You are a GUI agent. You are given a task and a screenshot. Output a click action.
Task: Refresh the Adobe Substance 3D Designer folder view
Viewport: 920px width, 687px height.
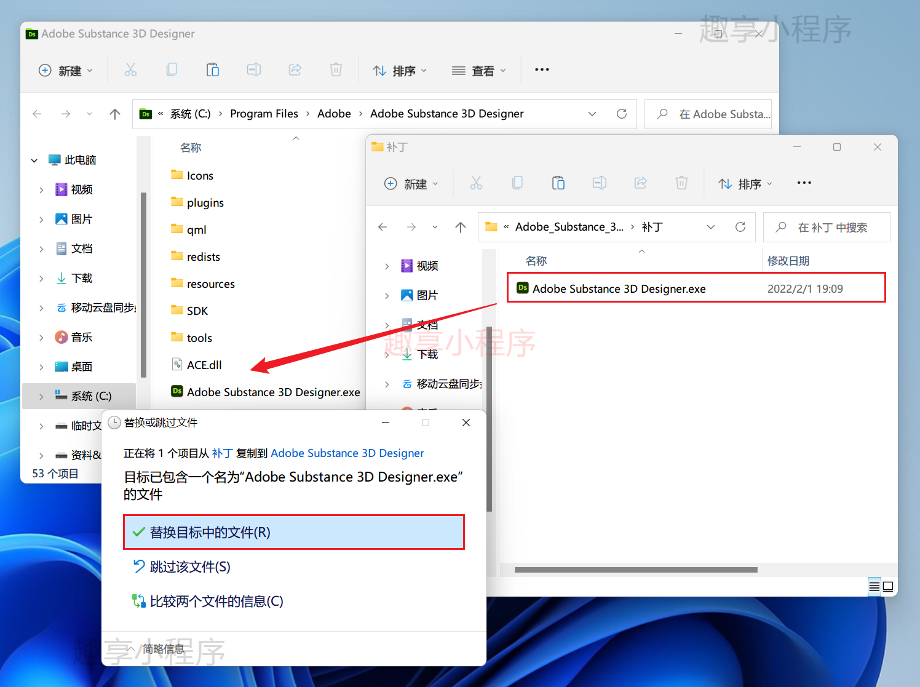point(622,114)
